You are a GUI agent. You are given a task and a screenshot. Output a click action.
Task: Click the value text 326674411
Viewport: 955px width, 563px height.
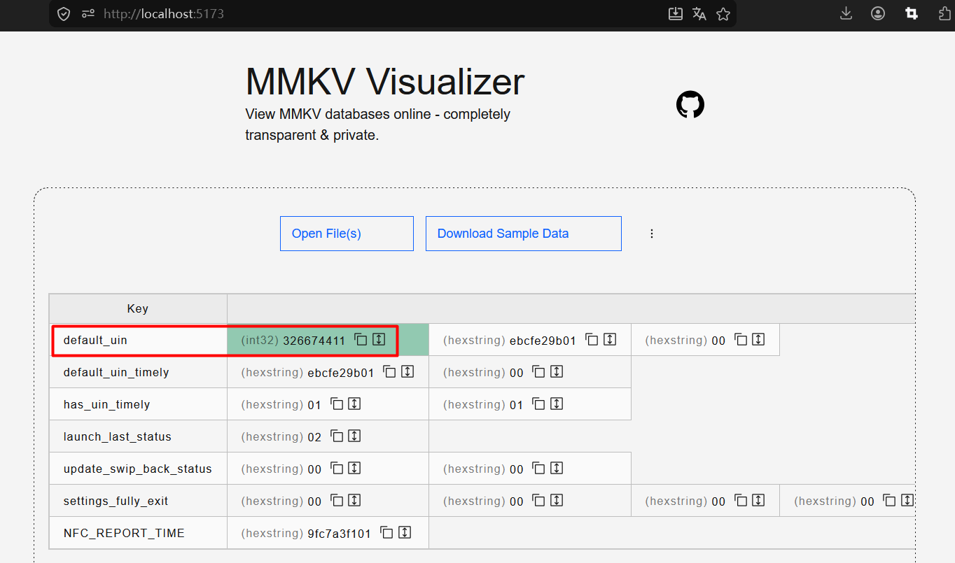[314, 341]
